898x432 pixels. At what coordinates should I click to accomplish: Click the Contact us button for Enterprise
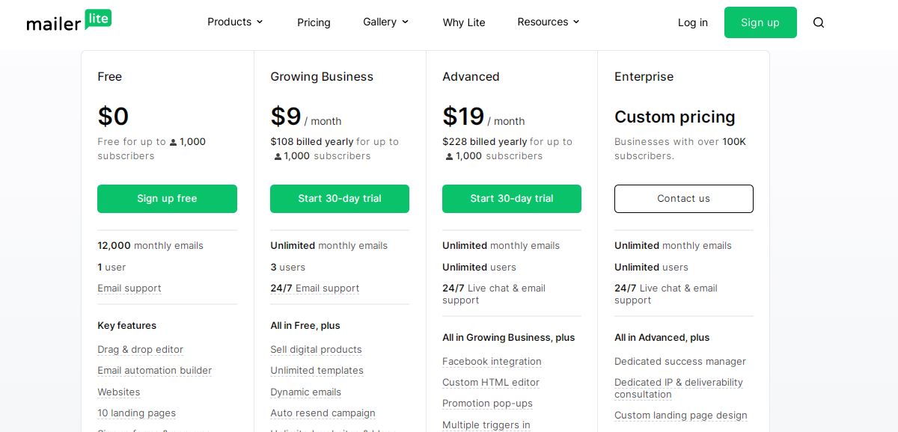684,199
